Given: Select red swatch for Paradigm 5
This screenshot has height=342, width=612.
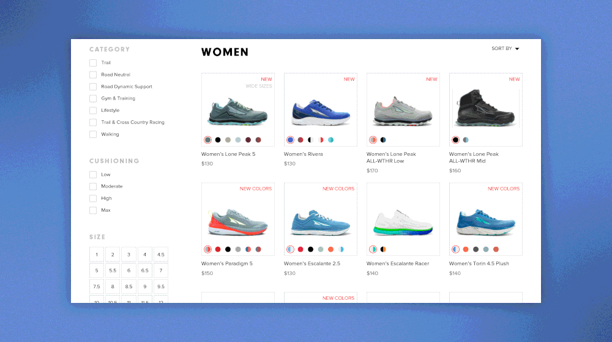Looking at the screenshot, I should [x=218, y=249].
